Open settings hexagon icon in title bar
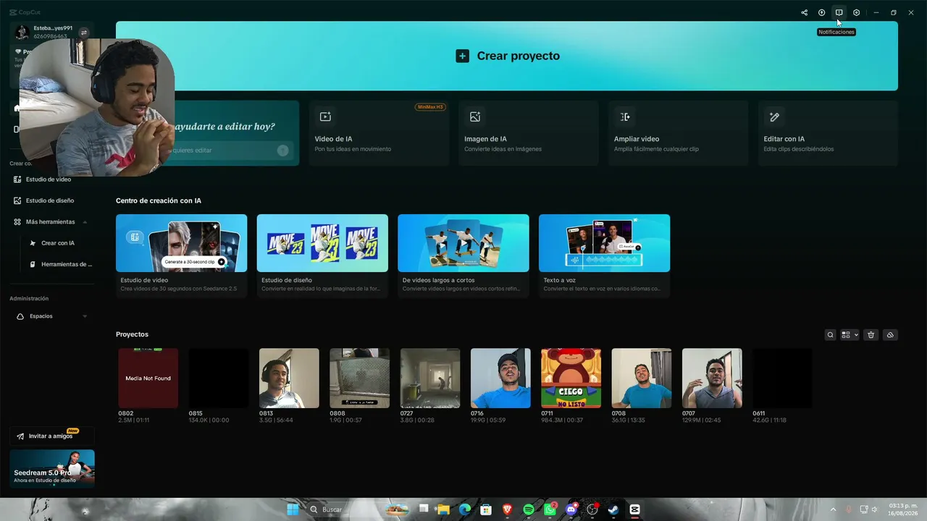The width and height of the screenshot is (927, 521). coord(856,12)
